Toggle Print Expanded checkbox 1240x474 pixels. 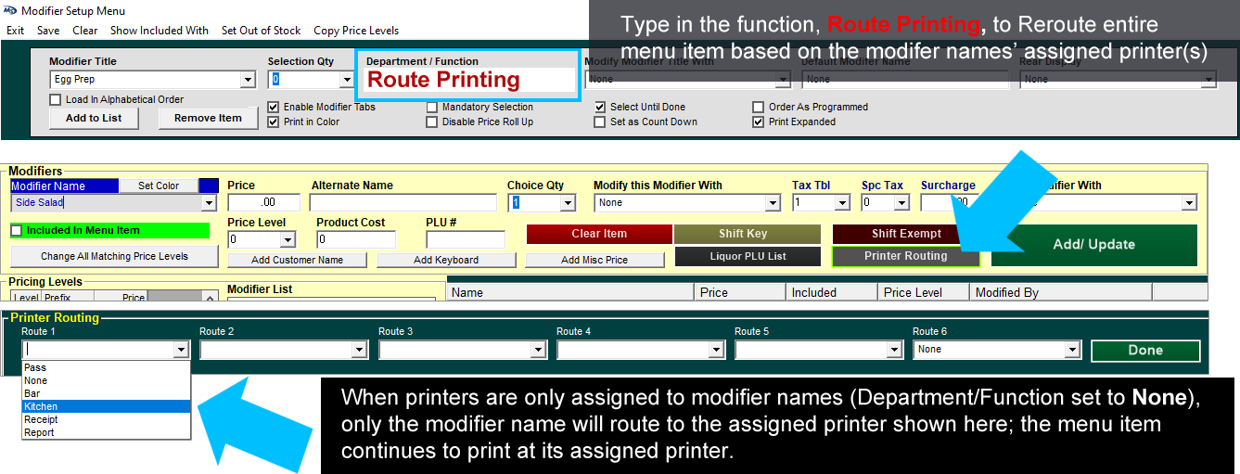click(x=759, y=122)
